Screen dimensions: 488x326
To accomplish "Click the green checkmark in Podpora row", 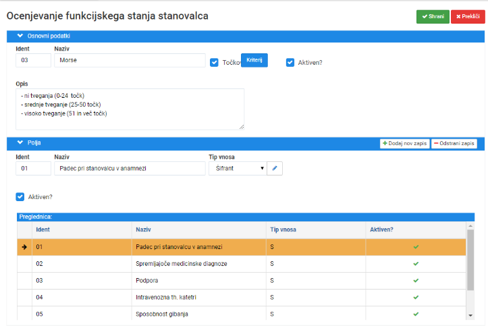I will (x=416, y=281).
